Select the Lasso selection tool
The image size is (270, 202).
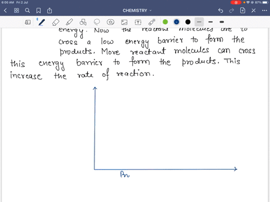[x=97, y=22]
